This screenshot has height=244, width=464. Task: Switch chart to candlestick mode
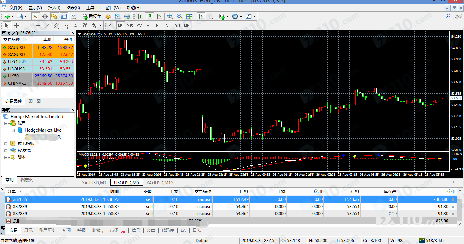tap(149, 16)
